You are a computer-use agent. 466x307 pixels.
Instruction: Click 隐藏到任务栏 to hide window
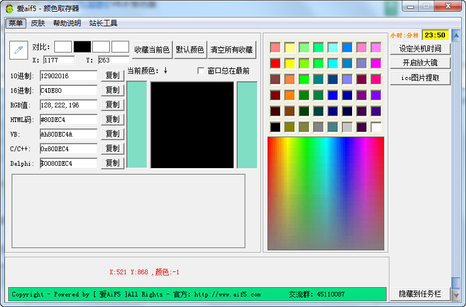420,294
